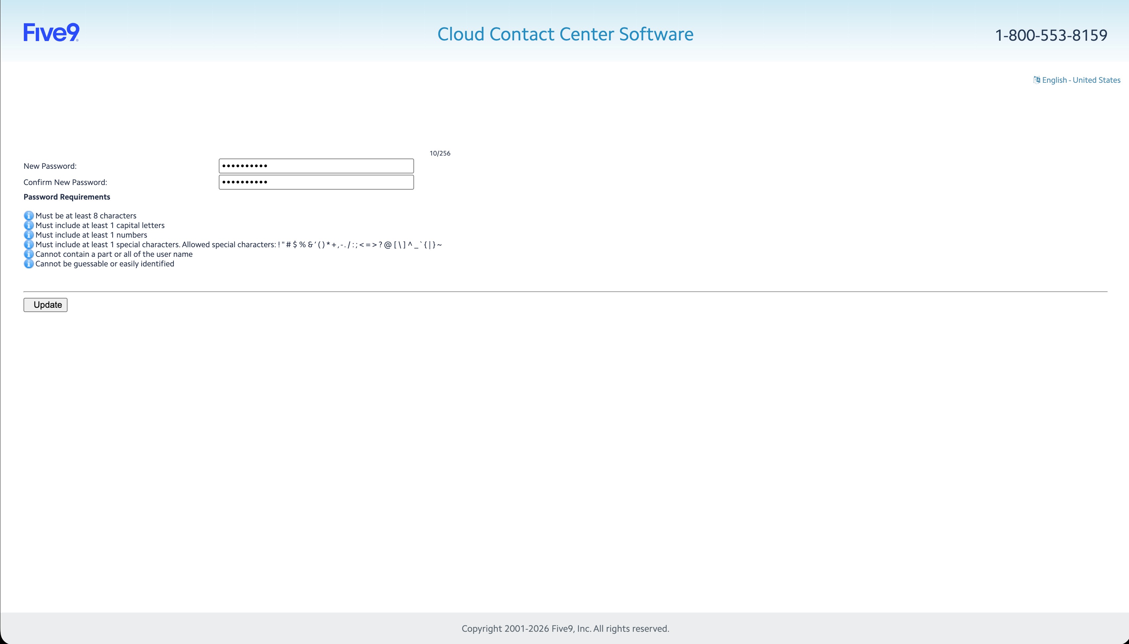Click info icon beside capital letters requirement
The width and height of the screenshot is (1129, 644).
tap(29, 226)
